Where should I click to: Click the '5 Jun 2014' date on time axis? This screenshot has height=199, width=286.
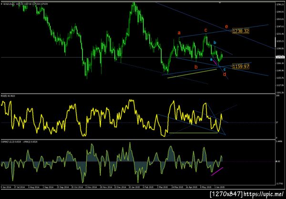click(6, 187)
